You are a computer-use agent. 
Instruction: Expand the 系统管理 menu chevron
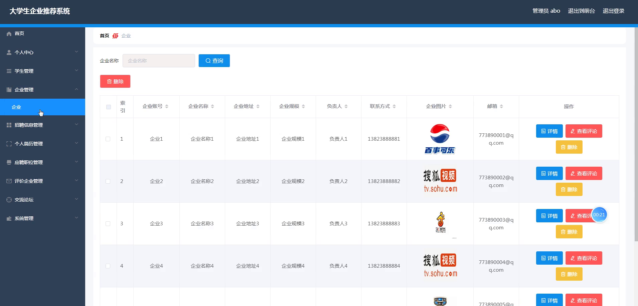coord(76,218)
